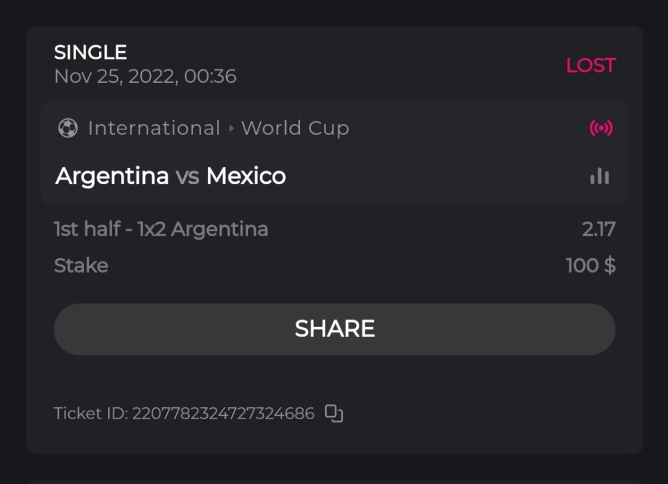
Task: Click the Nov 25, 2022 date text
Action: tap(145, 76)
